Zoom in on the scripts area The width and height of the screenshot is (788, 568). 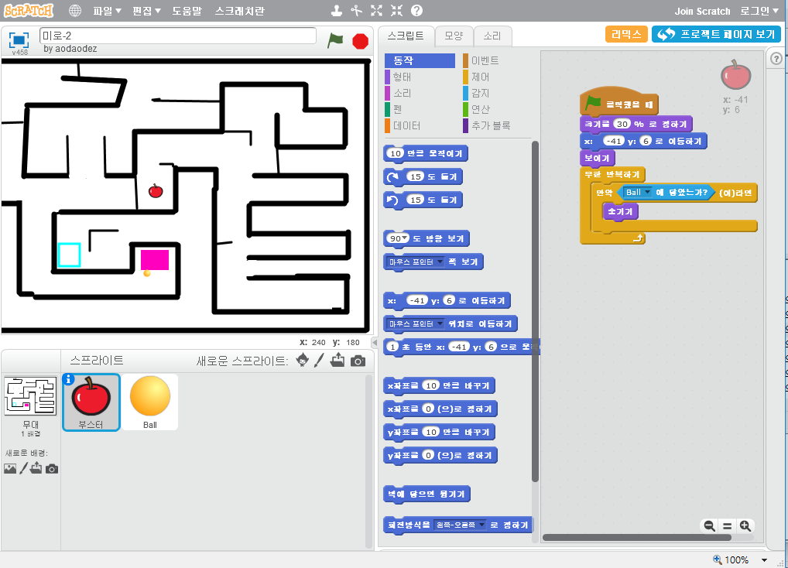745,525
